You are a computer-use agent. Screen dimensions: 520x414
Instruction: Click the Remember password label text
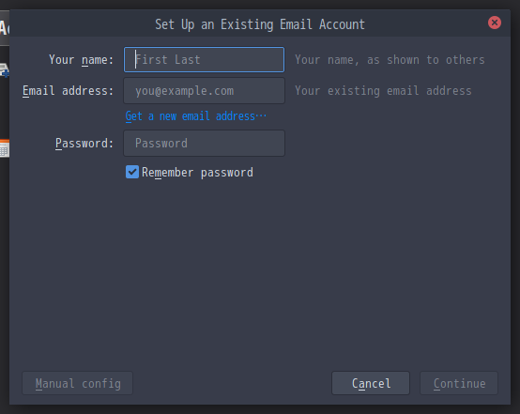pos(197,173)
